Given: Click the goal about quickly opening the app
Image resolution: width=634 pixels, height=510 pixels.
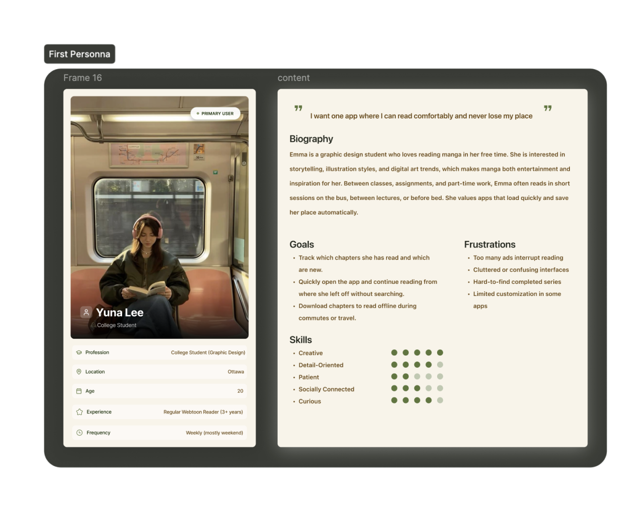Looking at the screenshot, I should pos(367,288).
